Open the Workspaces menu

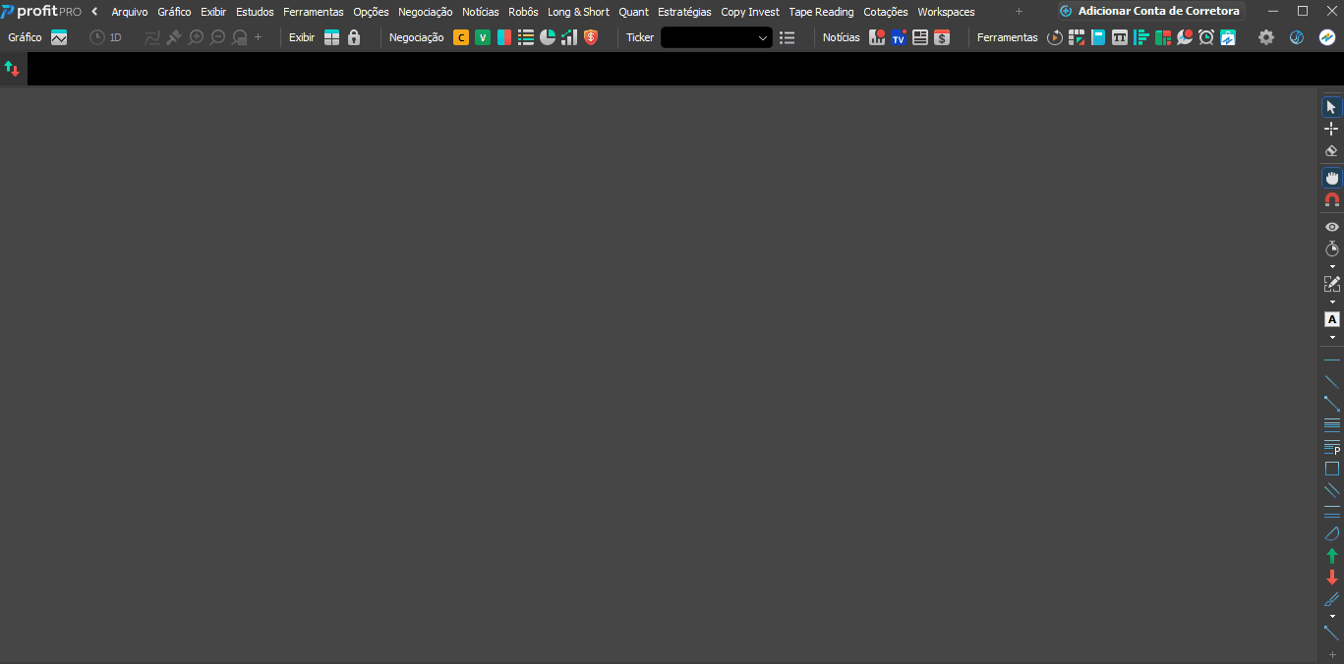pos(946,12)
